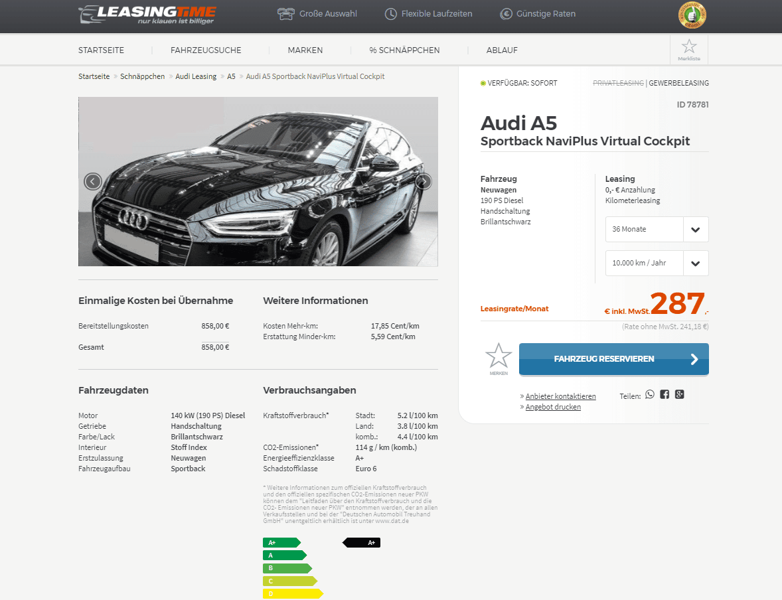Click the Startseite breadcrumb link
This screenshot has width=782, height=600.
(x=94, y=76)
